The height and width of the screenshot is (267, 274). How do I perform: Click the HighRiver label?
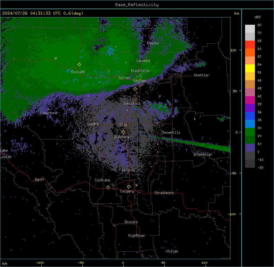(x=137, y=236)
